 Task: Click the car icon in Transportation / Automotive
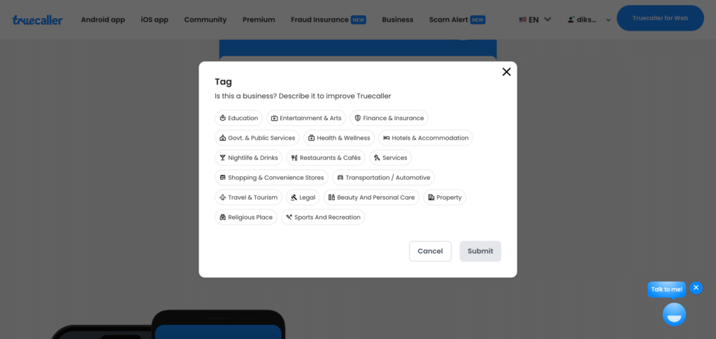[341, 178]
